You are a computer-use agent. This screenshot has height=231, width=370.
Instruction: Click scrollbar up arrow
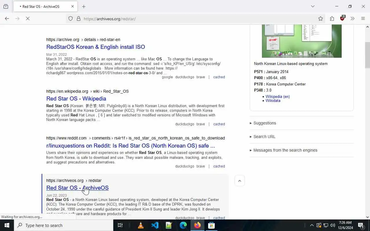pyautogui.click(x=367, y=27)
